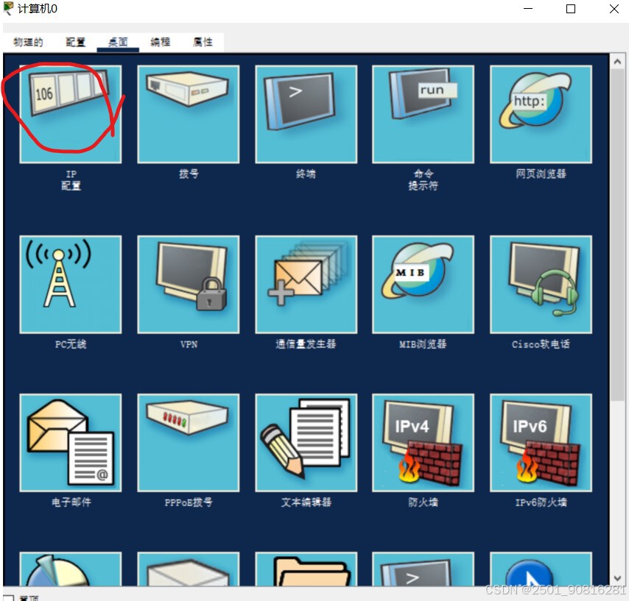This screenshot has width=629, height=601.
Task: Select the 桌面 tab
Action: [x=118, y=42]
